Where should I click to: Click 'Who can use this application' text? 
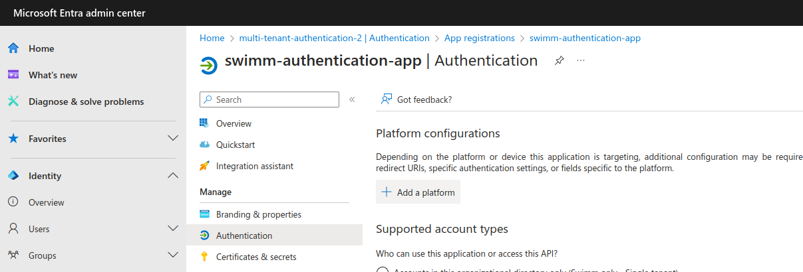click(466, 253)
